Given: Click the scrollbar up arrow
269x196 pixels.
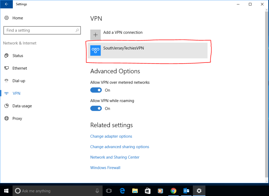Looking at the screenshot, I should (x=266, y=10).
